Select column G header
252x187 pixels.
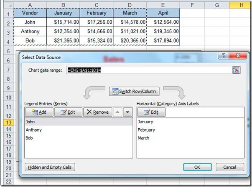(217, 5)
